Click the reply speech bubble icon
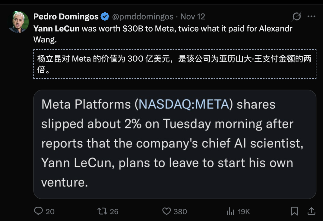Image resolution: width=323 pixels, height=221 pixels. pyautogui.click(x=39, y=211)
